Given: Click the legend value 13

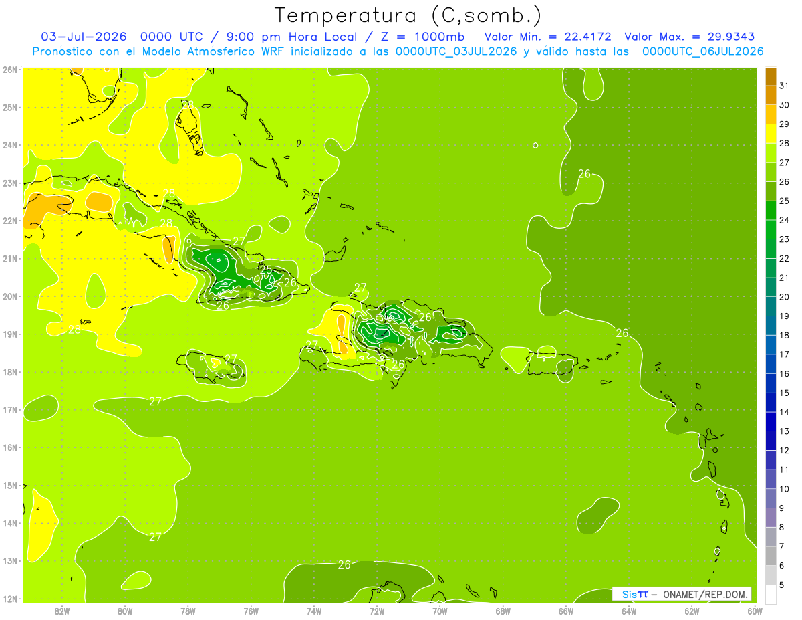Looking at the screenshot, I should [785, 431].
